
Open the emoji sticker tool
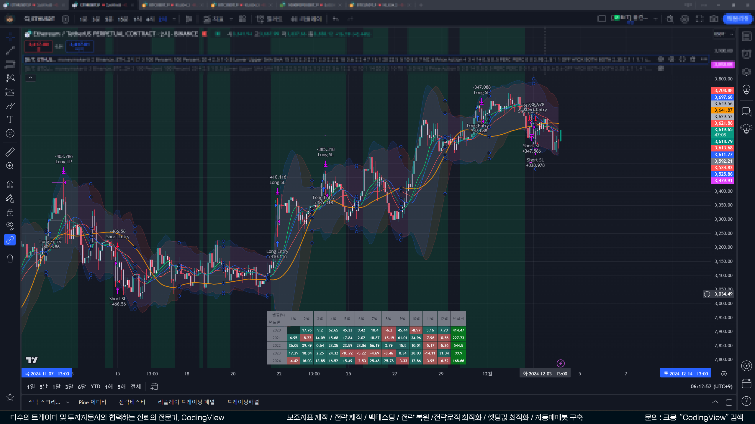point(10,133)
